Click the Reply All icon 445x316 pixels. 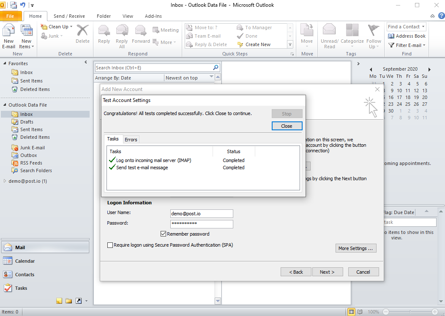coord(122,31)
